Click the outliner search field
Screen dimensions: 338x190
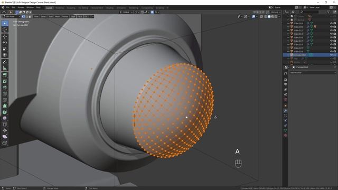[x=309, y=12]
